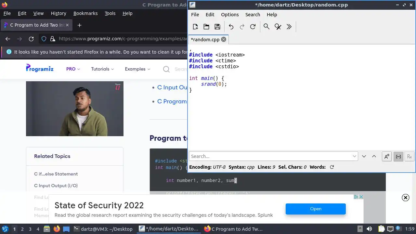
Task: Switch to workspace 2 in the taskbar
Action: 22,229
